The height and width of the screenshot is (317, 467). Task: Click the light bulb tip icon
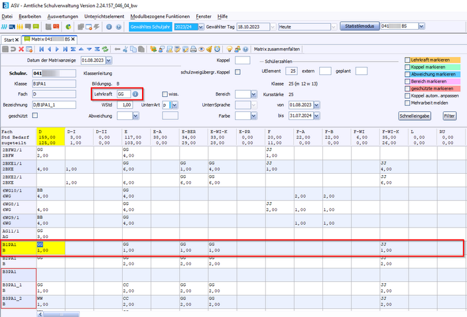(230, 50)
